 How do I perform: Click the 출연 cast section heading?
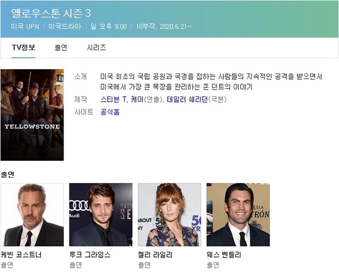[7, 174]
